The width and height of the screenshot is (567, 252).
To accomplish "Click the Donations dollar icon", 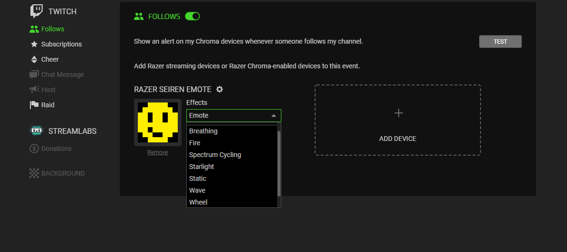I will pyautogui.click(x=34, y=149).
